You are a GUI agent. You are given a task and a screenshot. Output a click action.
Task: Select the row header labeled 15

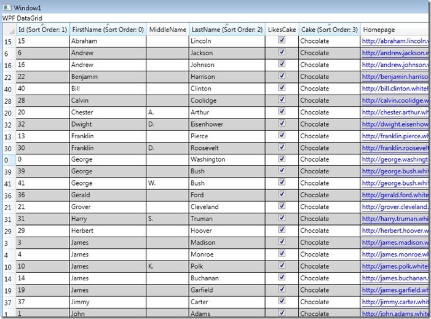tap(10, 42)
